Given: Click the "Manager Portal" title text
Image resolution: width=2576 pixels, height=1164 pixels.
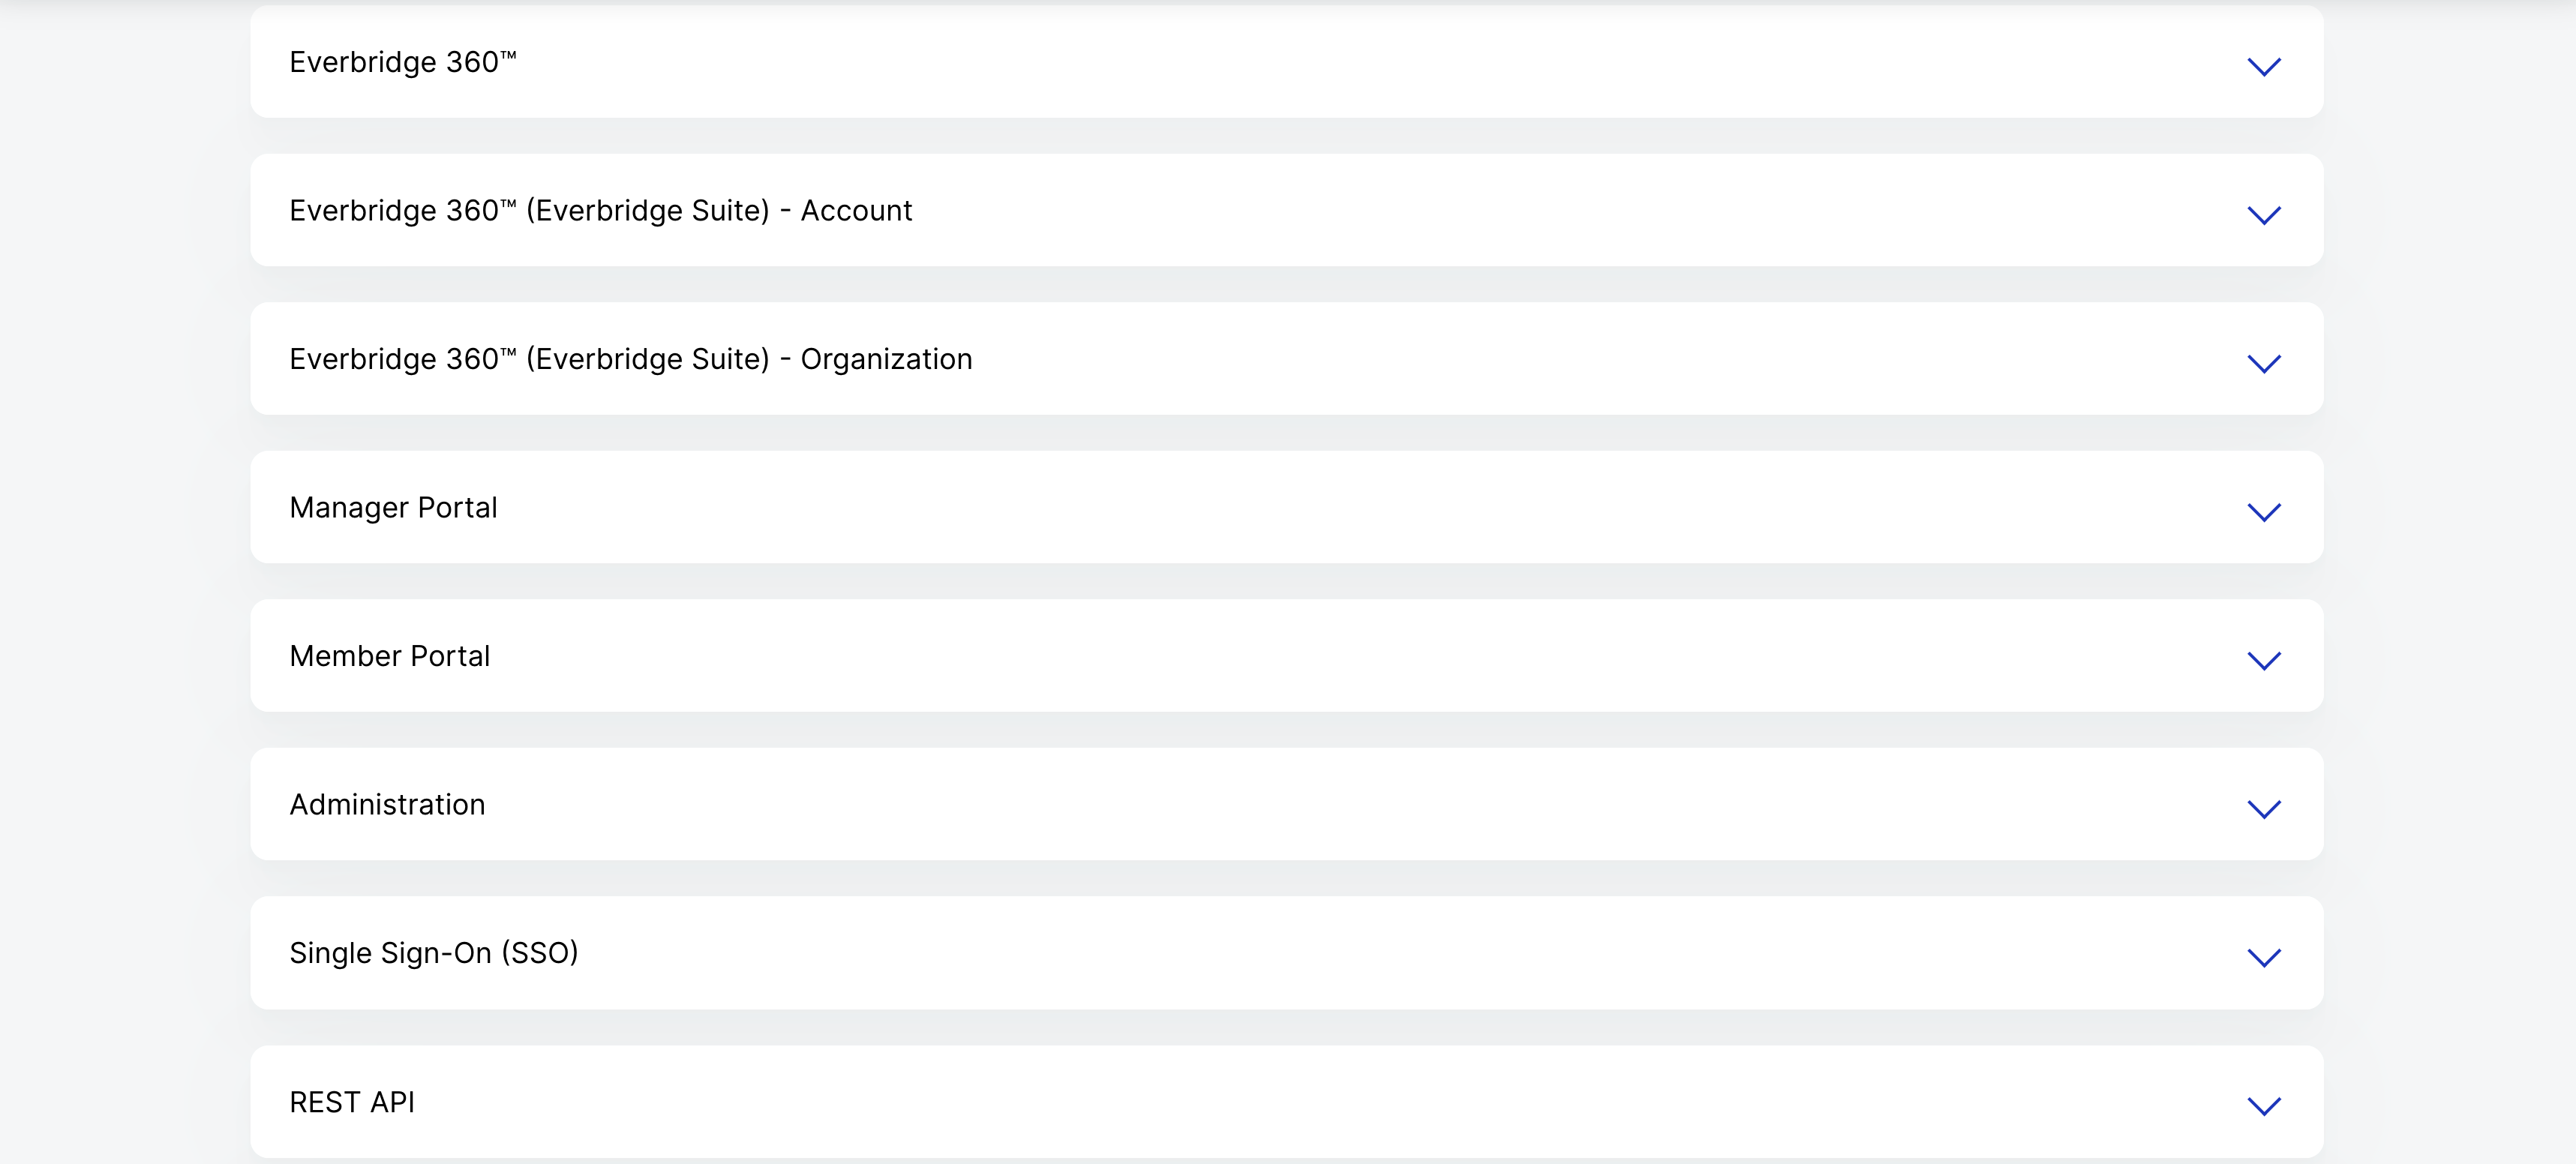Looking at the screenshot, I should pos(393,508).
